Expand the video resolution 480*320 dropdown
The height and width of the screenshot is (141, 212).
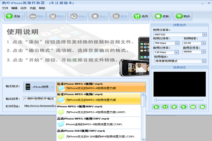pyautogui.click(x=204, y=35)
